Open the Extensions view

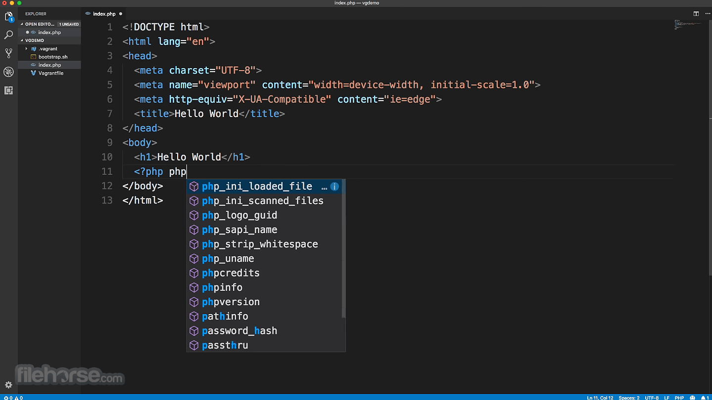click(9, 90)
